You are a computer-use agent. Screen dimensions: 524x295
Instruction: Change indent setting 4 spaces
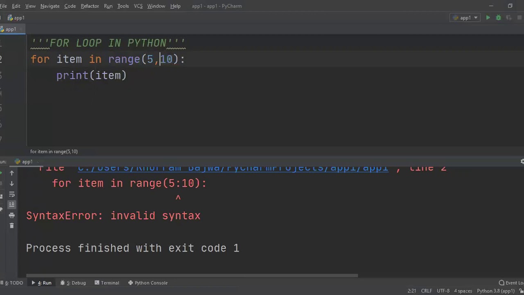463,291
